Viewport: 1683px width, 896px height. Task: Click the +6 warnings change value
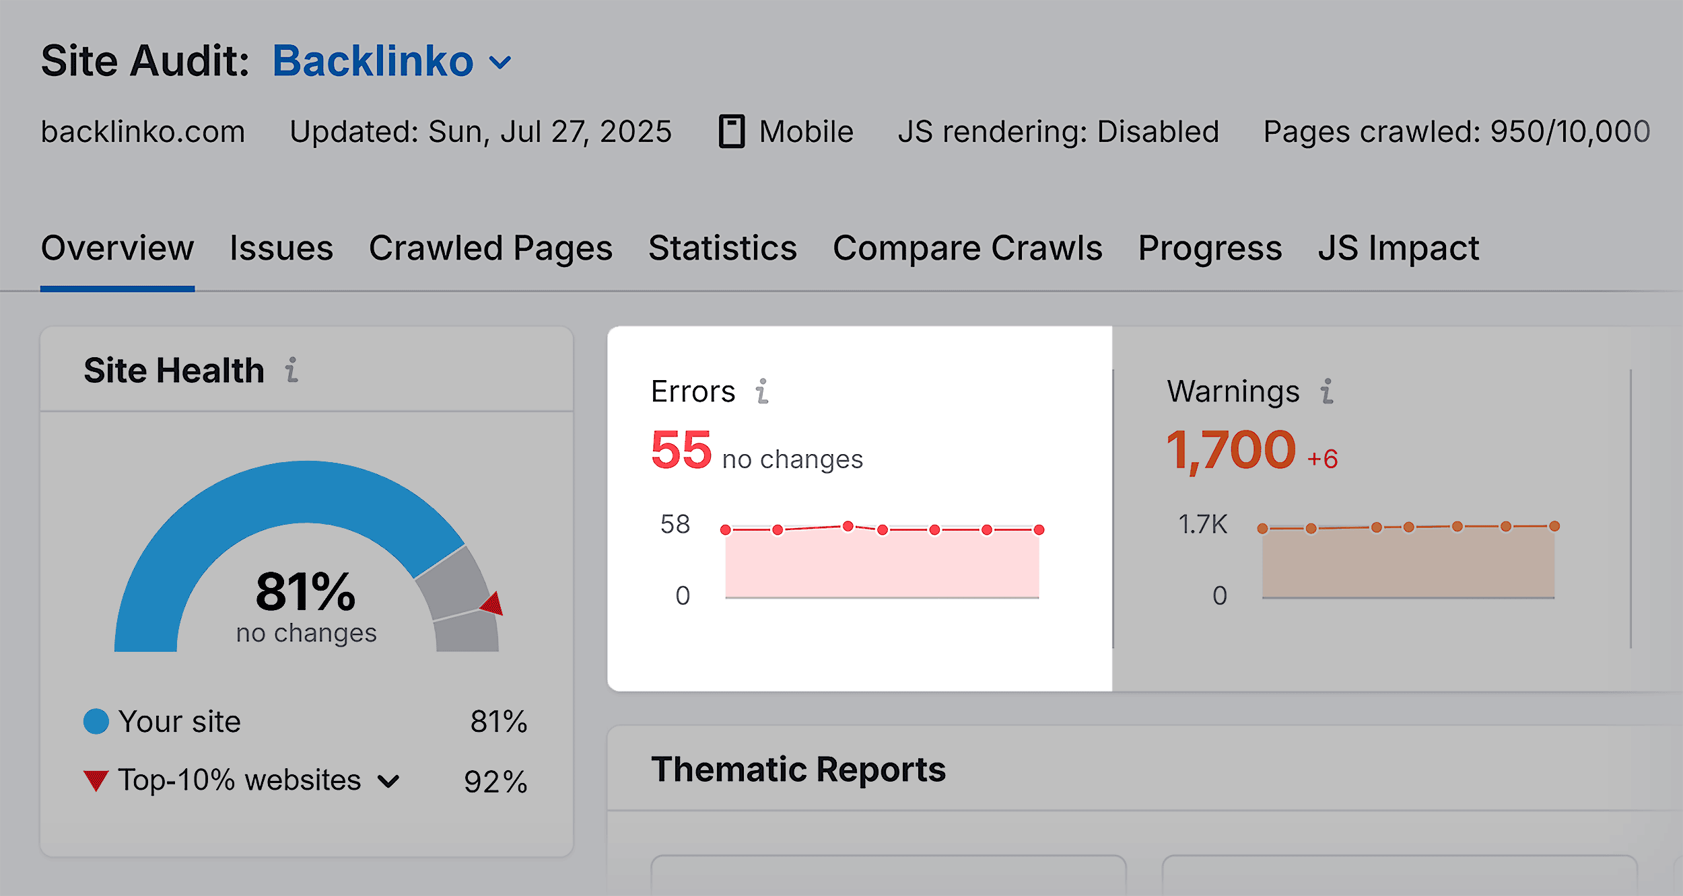pyautogui.click(x=1322, y=459)
